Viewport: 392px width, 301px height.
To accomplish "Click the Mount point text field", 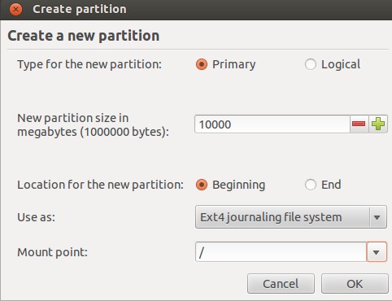I will click(281, 252).
